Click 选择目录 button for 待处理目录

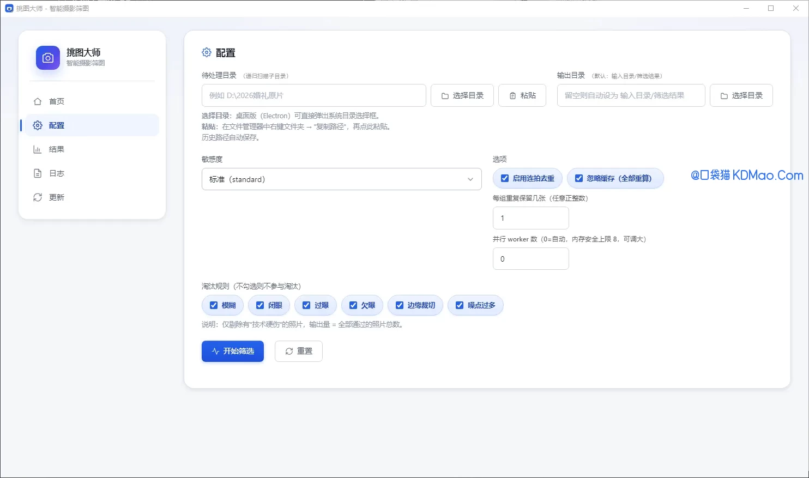[x=462, y=95]
